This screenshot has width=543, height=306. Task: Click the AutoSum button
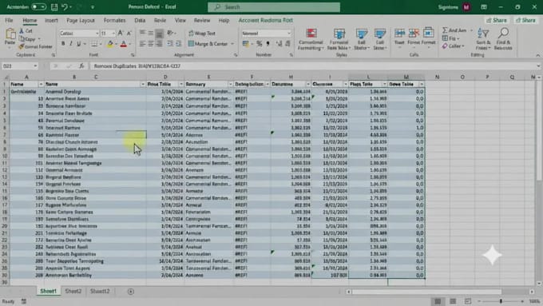pyautogui.click(x=454, y=30)
